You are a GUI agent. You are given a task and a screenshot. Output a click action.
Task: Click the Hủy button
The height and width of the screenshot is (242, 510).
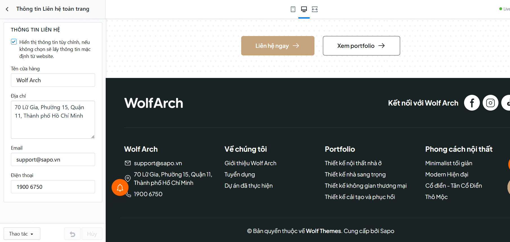92,234
